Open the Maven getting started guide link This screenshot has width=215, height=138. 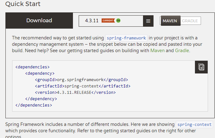click(x=157, y=51)
